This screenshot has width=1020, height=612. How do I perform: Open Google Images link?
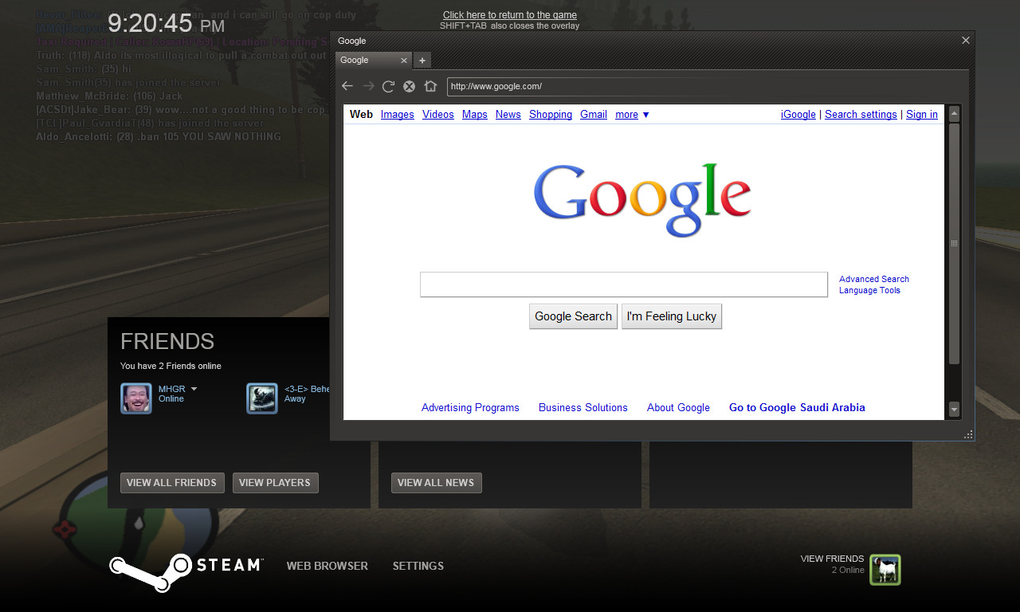tap(397, 115)
